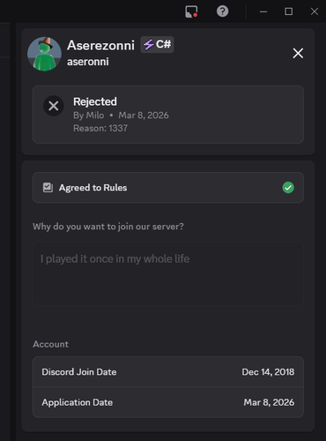This screenshot has width=326, height=441.
Task: Click the 'Reason: 1337' text
Action: pos(100,128)
